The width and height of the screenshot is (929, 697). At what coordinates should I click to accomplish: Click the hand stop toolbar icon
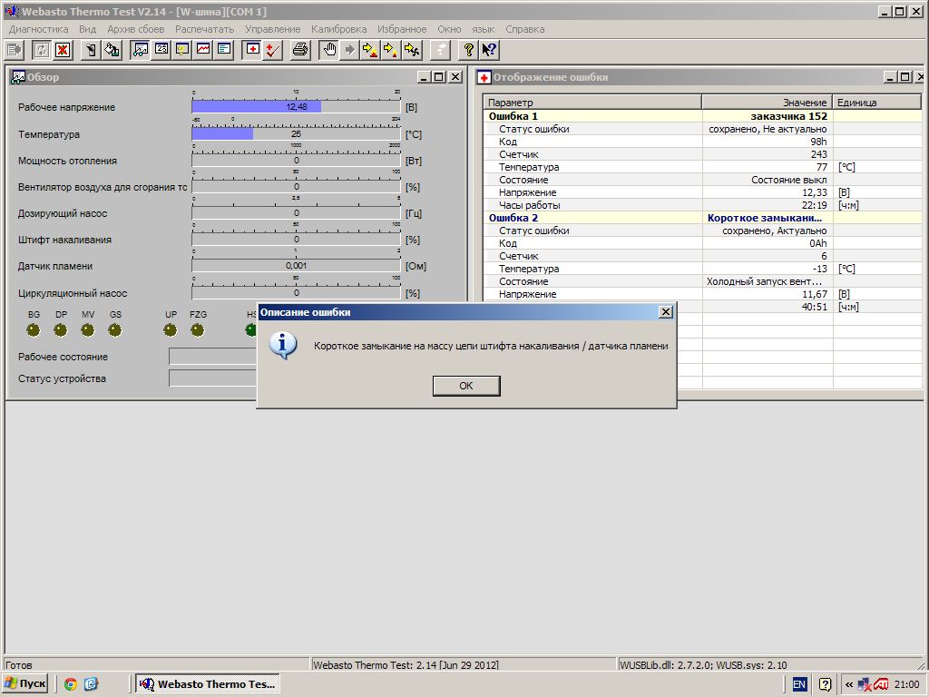pos(329,50)
